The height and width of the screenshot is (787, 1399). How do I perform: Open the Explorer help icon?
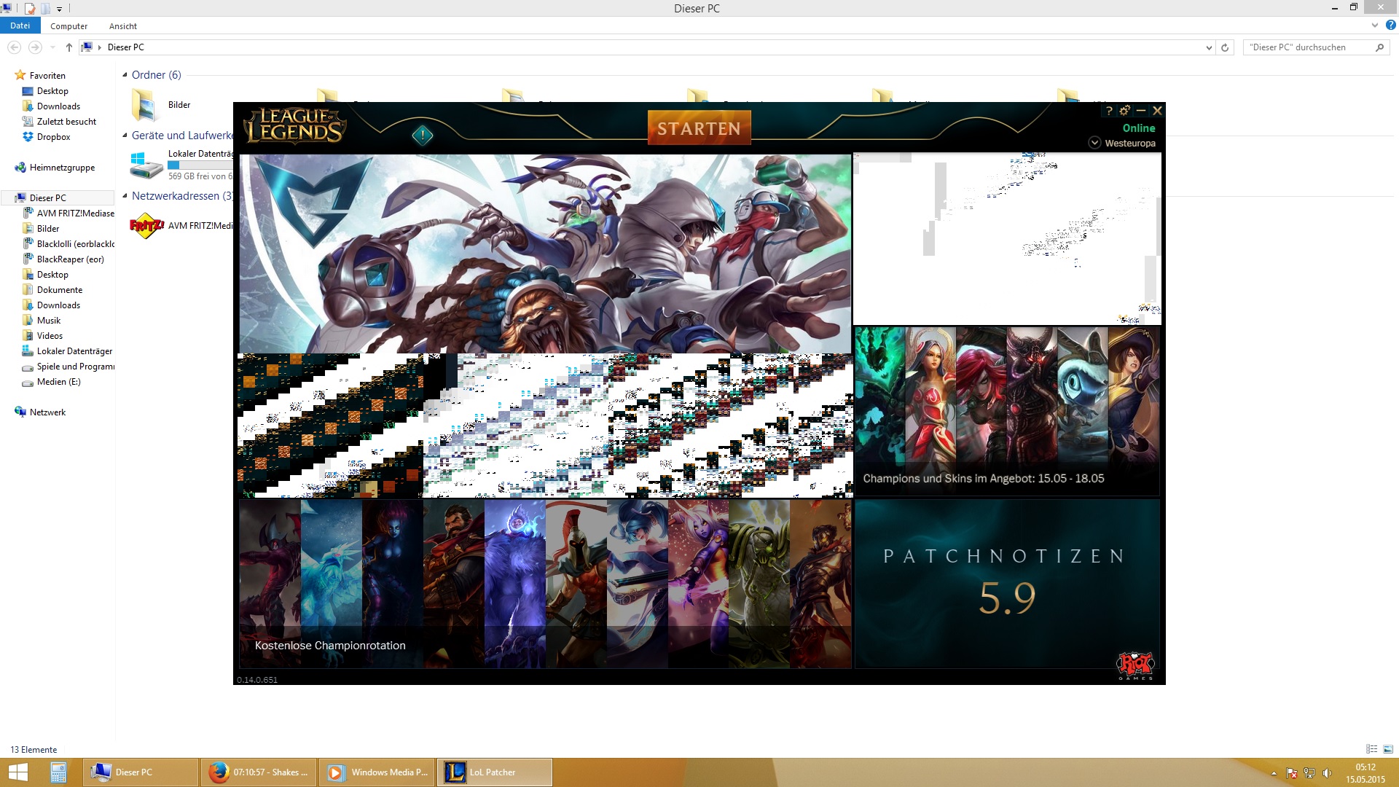click(1390, 26)
